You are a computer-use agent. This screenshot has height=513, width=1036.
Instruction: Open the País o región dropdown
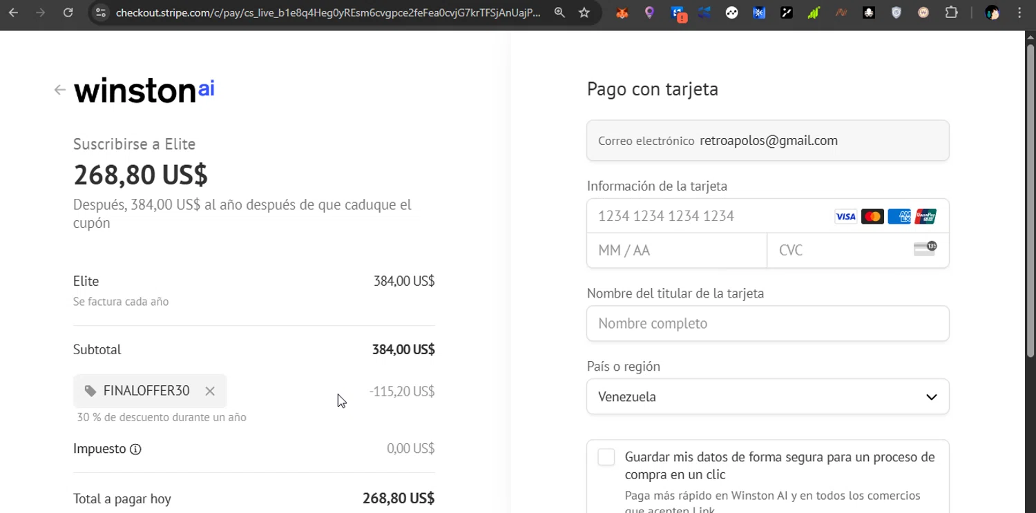[768, 397]
